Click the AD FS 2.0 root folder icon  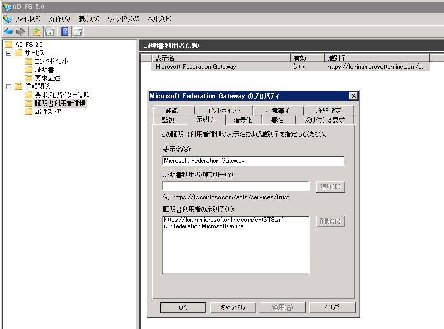click(x=8, y=45)
